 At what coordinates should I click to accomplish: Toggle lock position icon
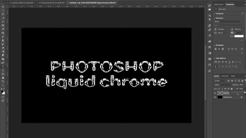pos(225,89)
